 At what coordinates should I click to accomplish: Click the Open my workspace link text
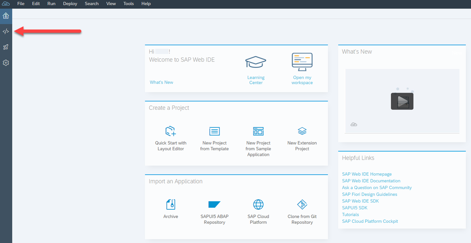[302, 80]
